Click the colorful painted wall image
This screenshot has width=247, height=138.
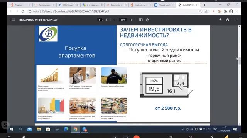51,106
